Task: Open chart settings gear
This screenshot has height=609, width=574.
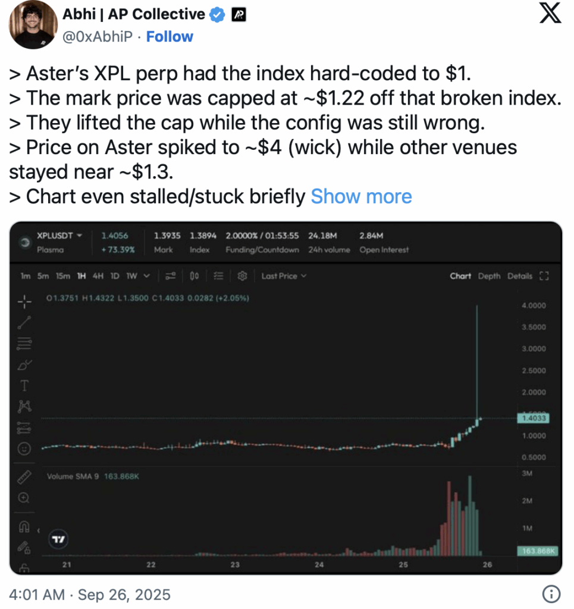Action: coord(242,276)
